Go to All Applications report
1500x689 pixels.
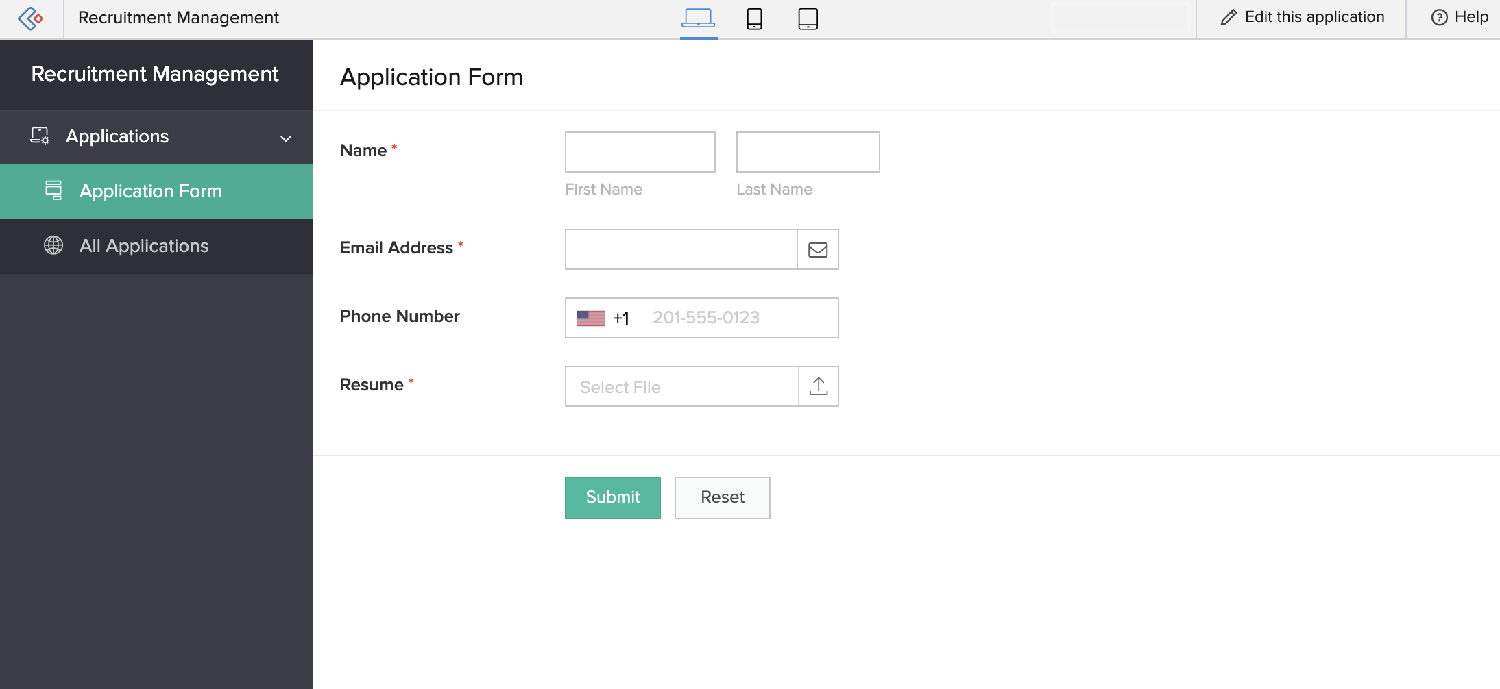point(144,247)
